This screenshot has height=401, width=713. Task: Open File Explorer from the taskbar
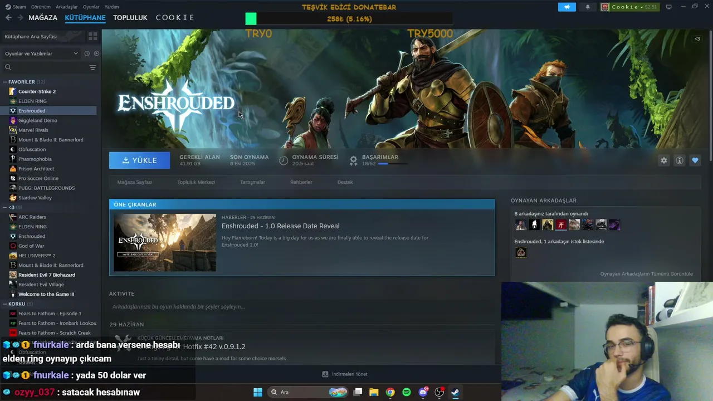[374, 392]
